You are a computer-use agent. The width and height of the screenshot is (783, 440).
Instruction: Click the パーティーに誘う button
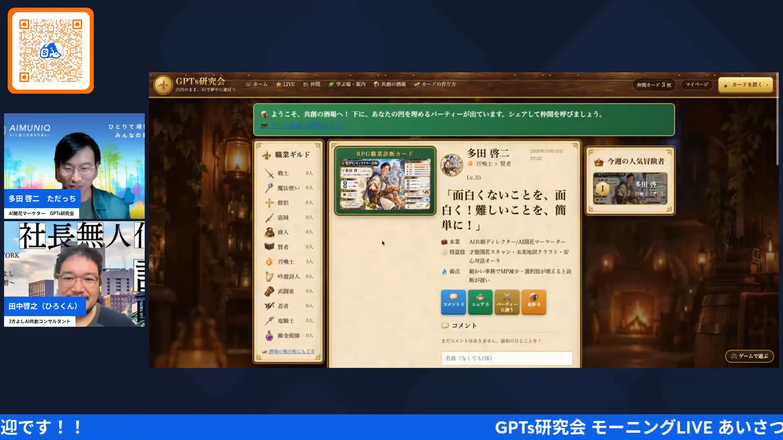click(507, 302)
